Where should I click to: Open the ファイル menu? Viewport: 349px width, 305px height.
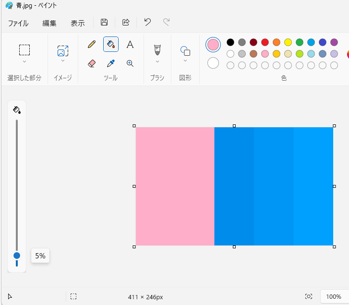point(18,23)
